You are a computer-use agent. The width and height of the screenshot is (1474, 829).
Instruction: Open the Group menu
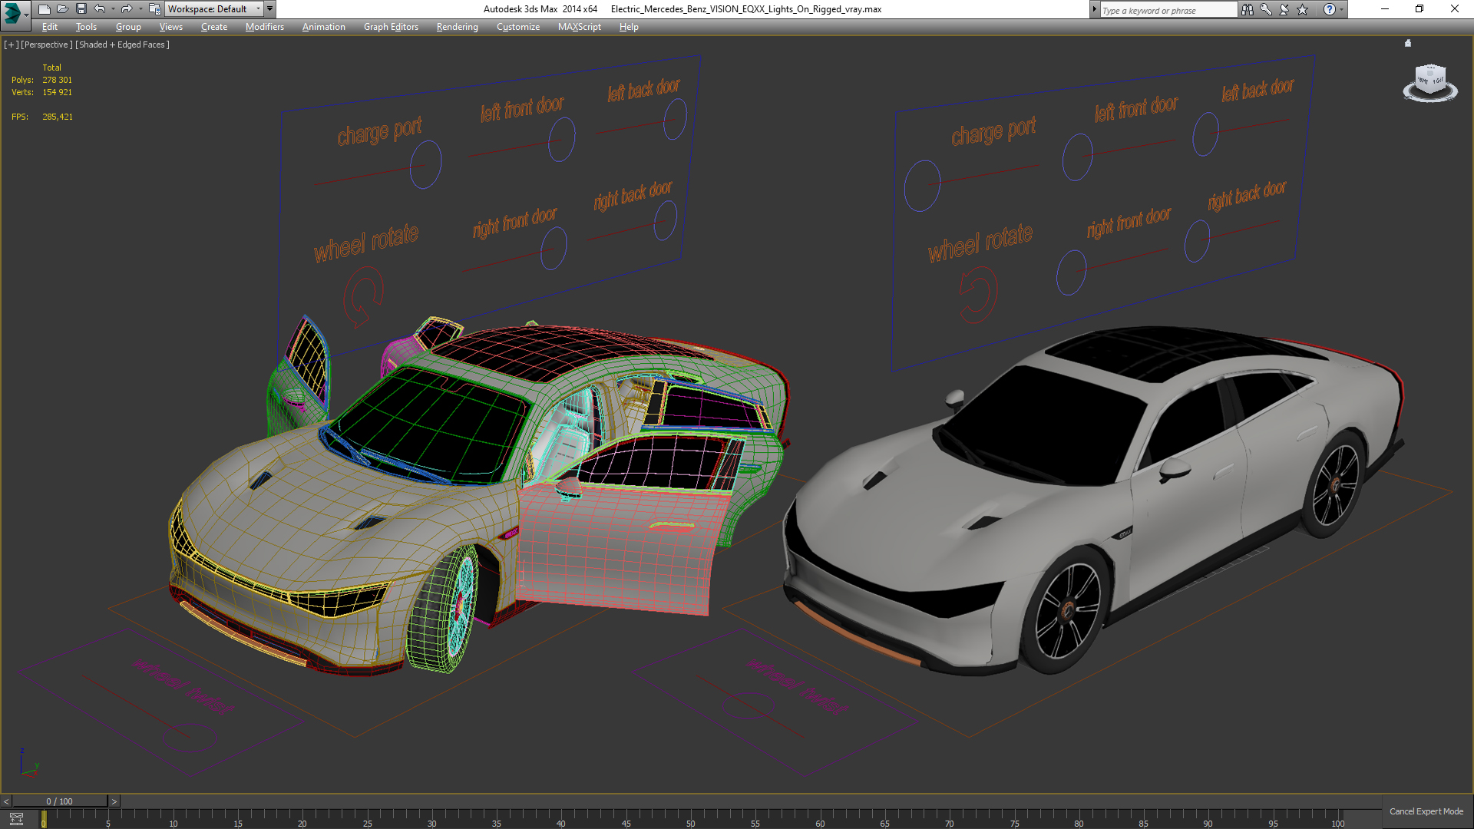click(128, 27)
